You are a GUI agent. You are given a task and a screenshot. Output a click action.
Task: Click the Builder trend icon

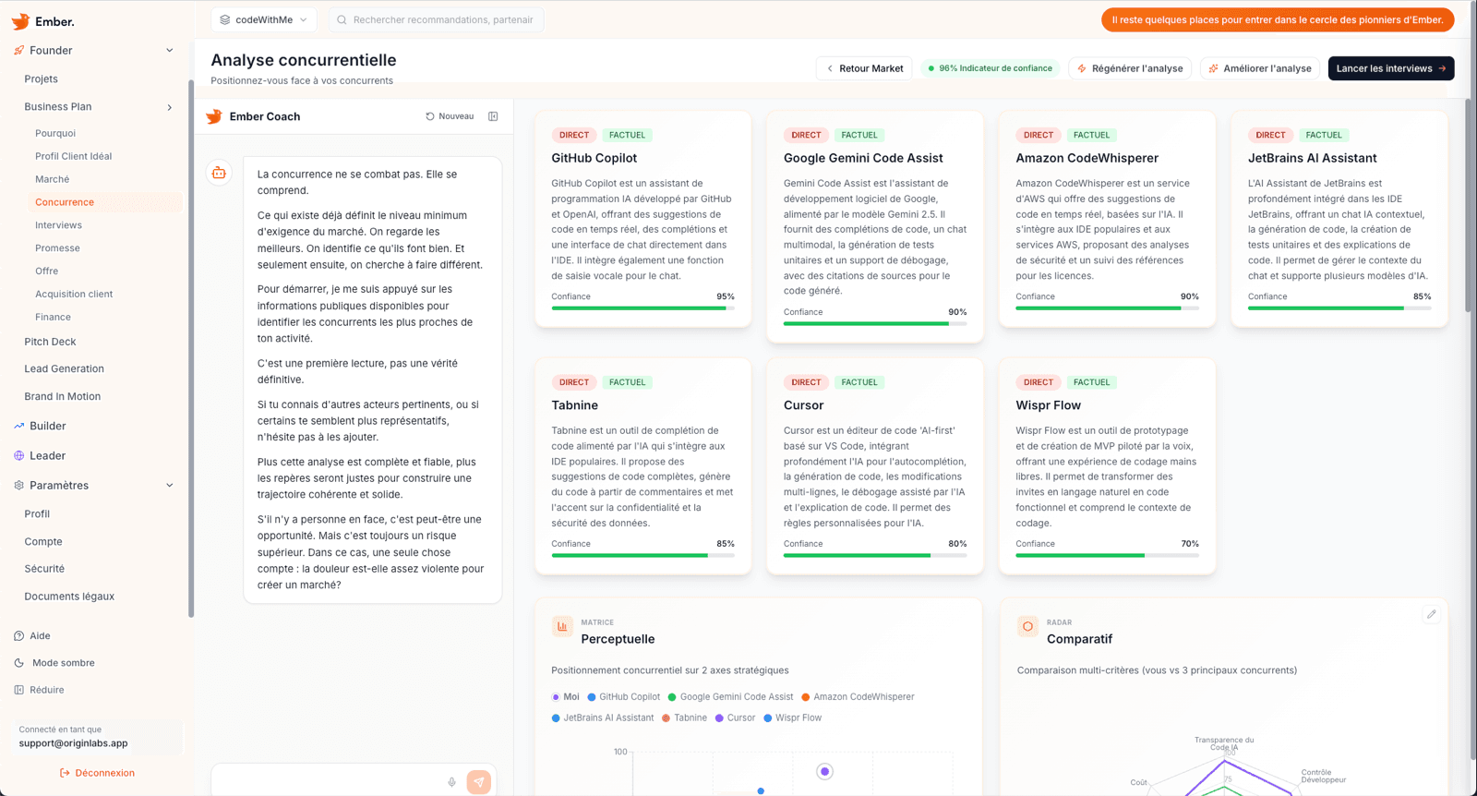click(x=18, y=427)
